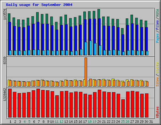The width and height of the screenshot is (161, 125).
Task: Click the green day 12 label
Action: [x=61, y=122]
